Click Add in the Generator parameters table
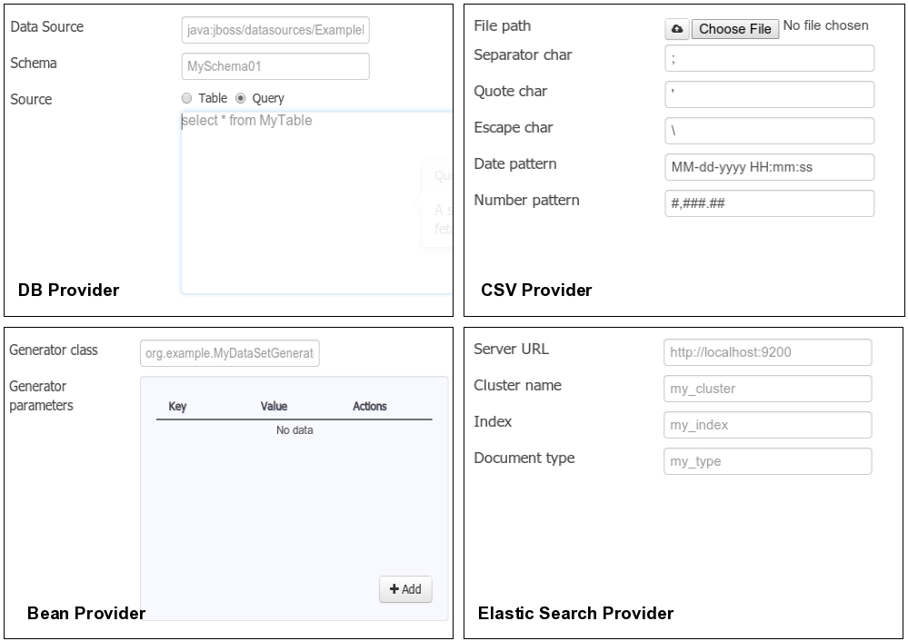 click(405, 589)
